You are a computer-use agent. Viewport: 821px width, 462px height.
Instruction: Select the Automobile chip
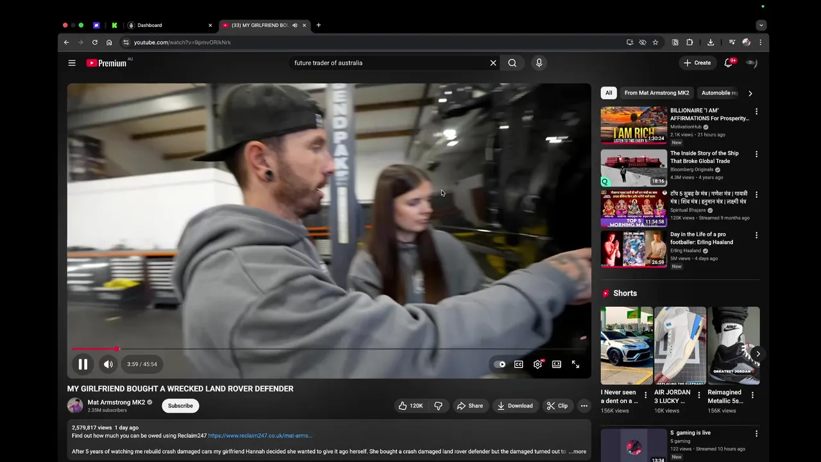point(719,93)
